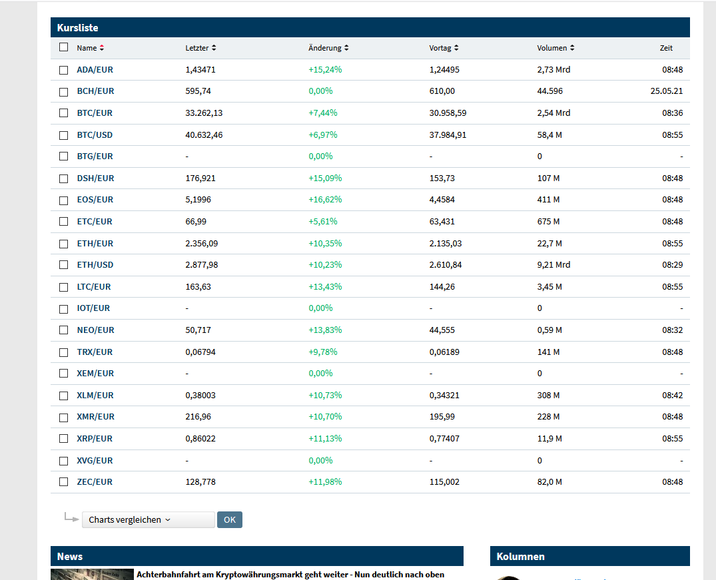Select the Zeit column header
Image resolution: width=716 pixels, height=580 pixels.
666,48
